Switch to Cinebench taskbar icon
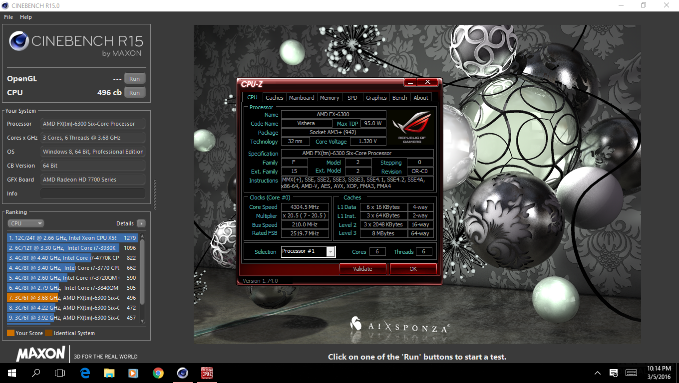This screenshot has width=679, height=383. coord(182,373)
